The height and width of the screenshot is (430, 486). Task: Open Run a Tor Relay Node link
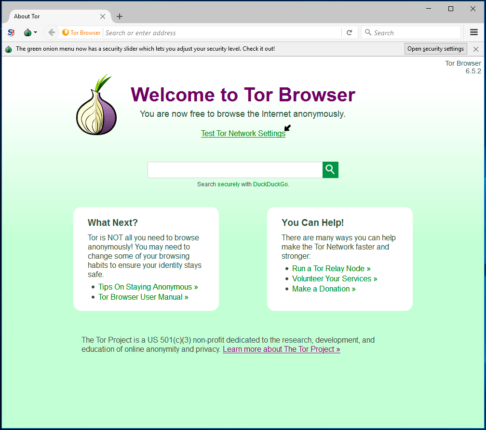pyautogui.click(x=331, y=269)
